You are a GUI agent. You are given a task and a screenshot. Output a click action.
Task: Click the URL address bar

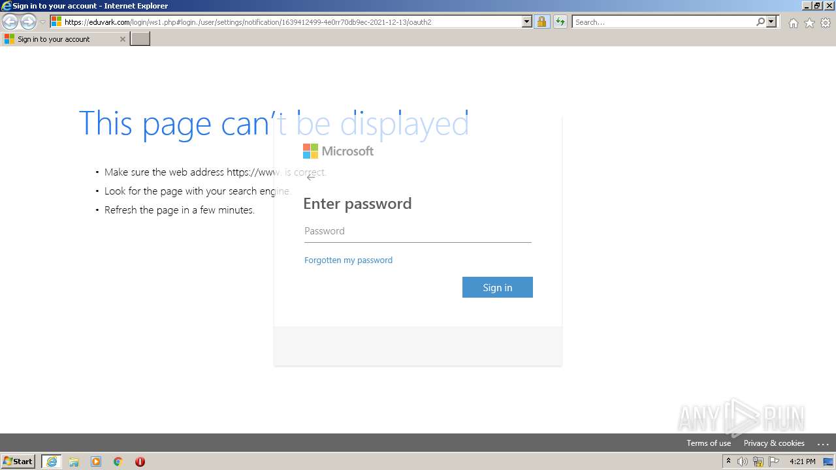click(x=291, y=22)
